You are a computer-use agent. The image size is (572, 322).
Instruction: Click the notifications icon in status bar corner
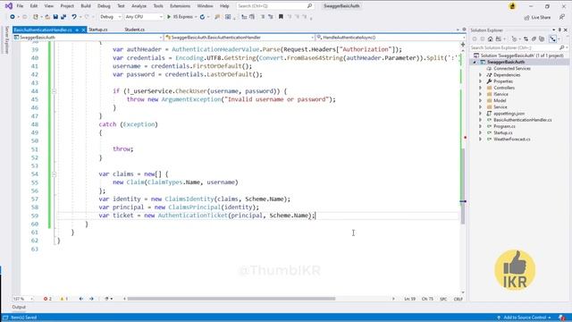click(562, 318)
